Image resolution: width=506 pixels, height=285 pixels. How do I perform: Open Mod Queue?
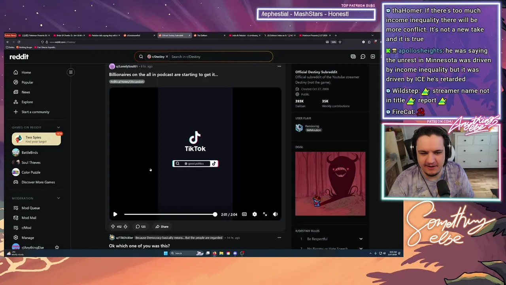(x=30, y=208)
